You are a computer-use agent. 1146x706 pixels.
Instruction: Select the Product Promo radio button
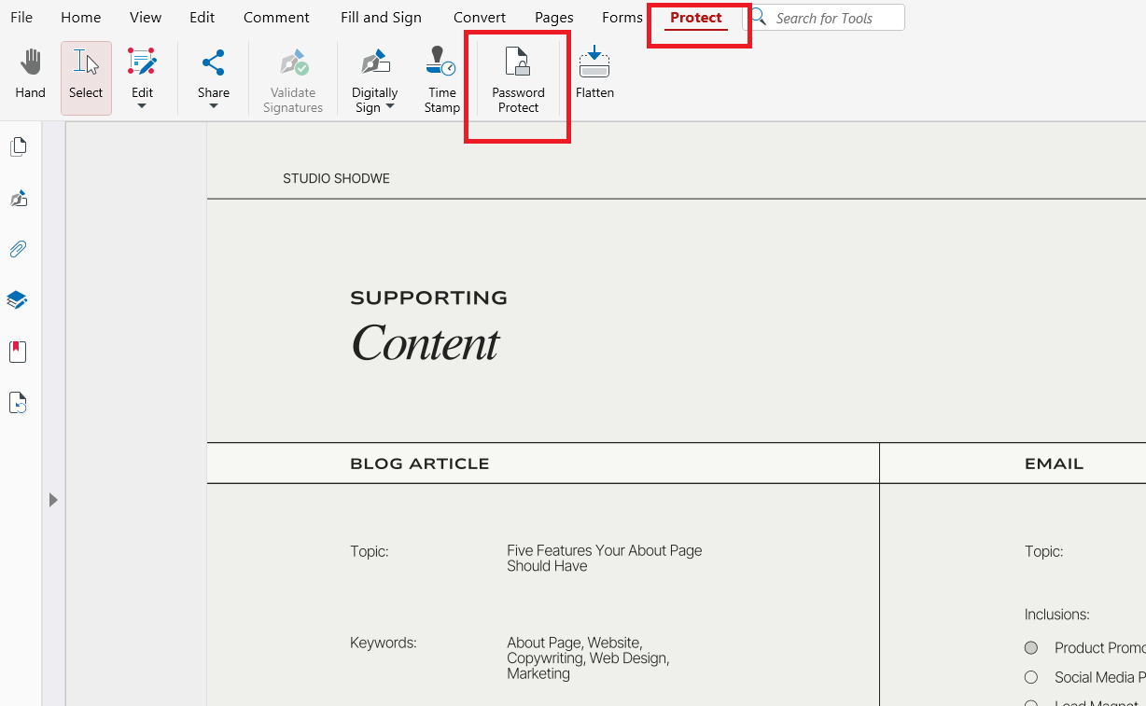(x=1031, y=647)
